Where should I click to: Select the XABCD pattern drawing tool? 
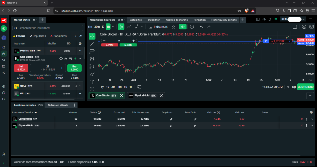92,59
